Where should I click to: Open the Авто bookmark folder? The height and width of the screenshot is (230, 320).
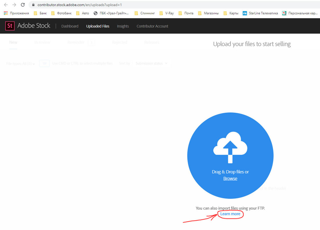83,13
